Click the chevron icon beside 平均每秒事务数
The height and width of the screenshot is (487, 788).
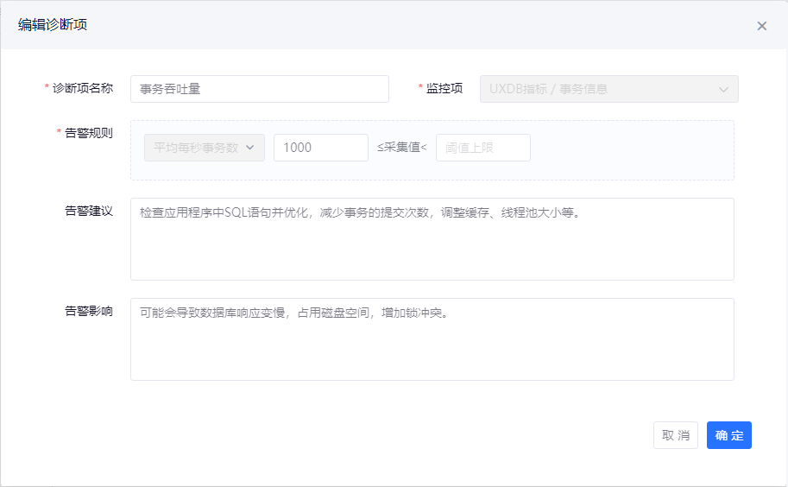pyautogui.click(x=250, y=148)
